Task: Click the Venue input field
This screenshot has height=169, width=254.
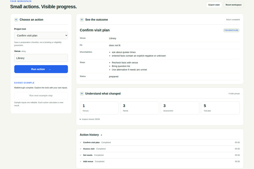Action: pos(41,58)
